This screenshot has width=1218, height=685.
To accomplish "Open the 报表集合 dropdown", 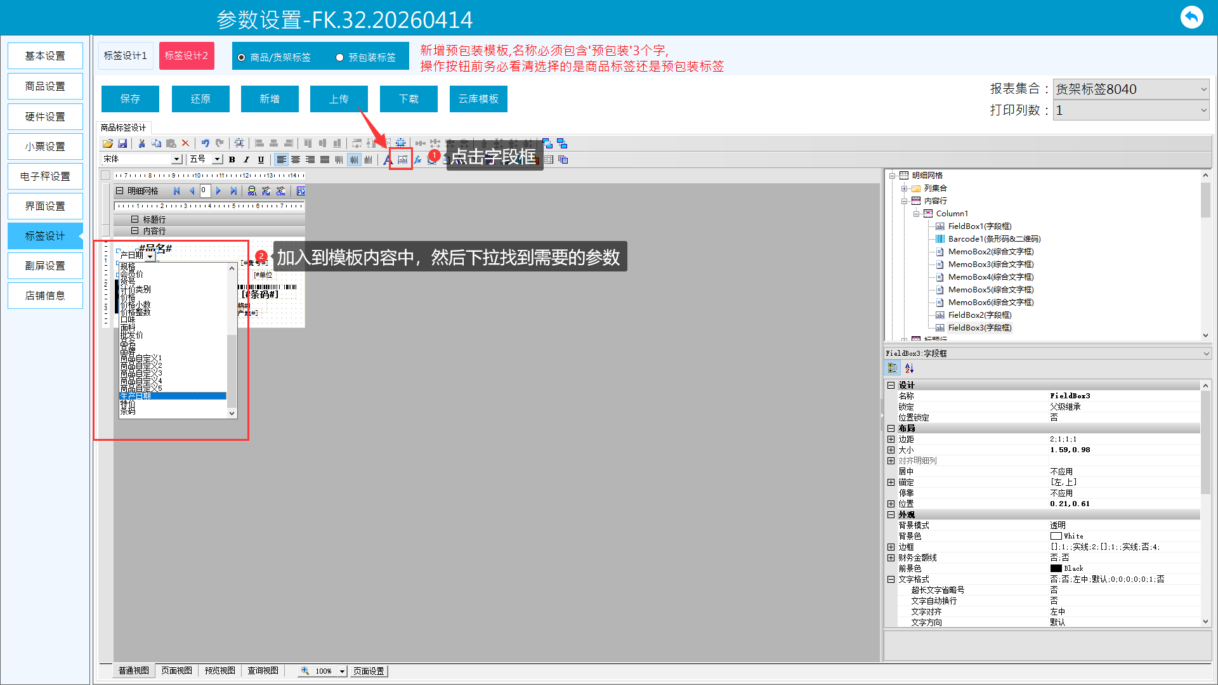I will coord(1203,89).
